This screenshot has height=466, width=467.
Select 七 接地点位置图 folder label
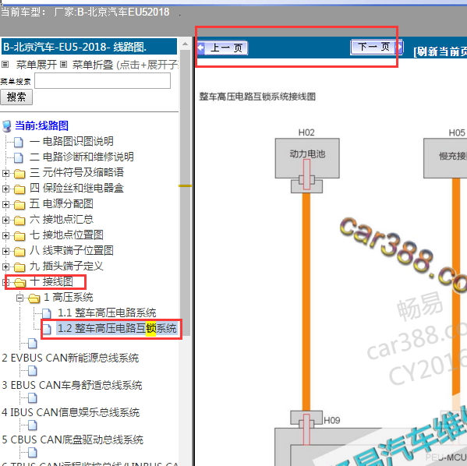66,235
